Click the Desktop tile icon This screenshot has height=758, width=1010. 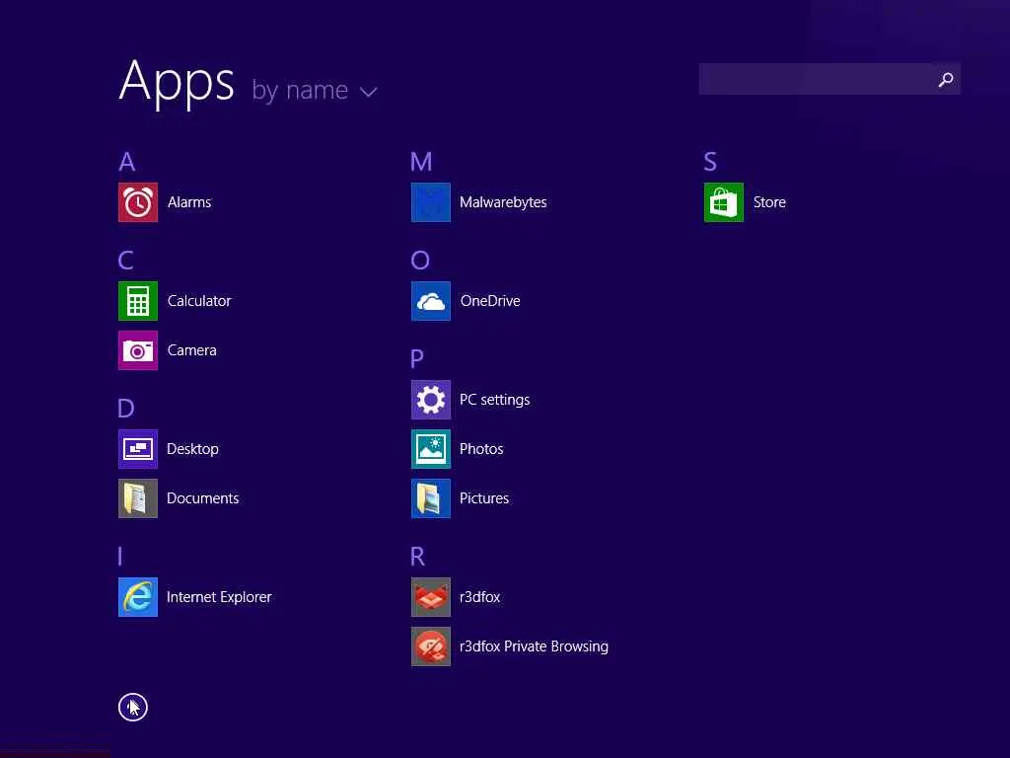click(x=138, y=449)
